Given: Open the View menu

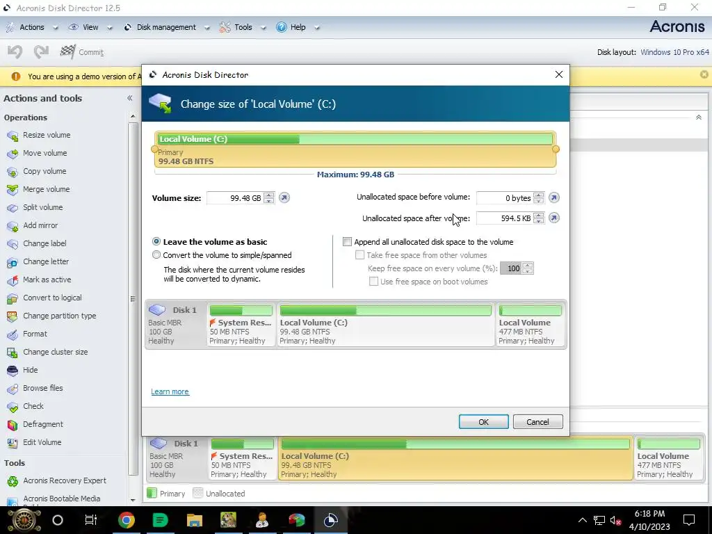Looking at the screenshot, I should 90,27.
